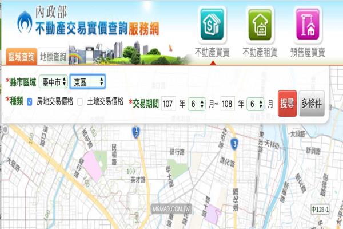The height and width of the screenshot is (229, 343).
Task: Click highway 1 shield marker on map
Action: click(x=136, y=133)
